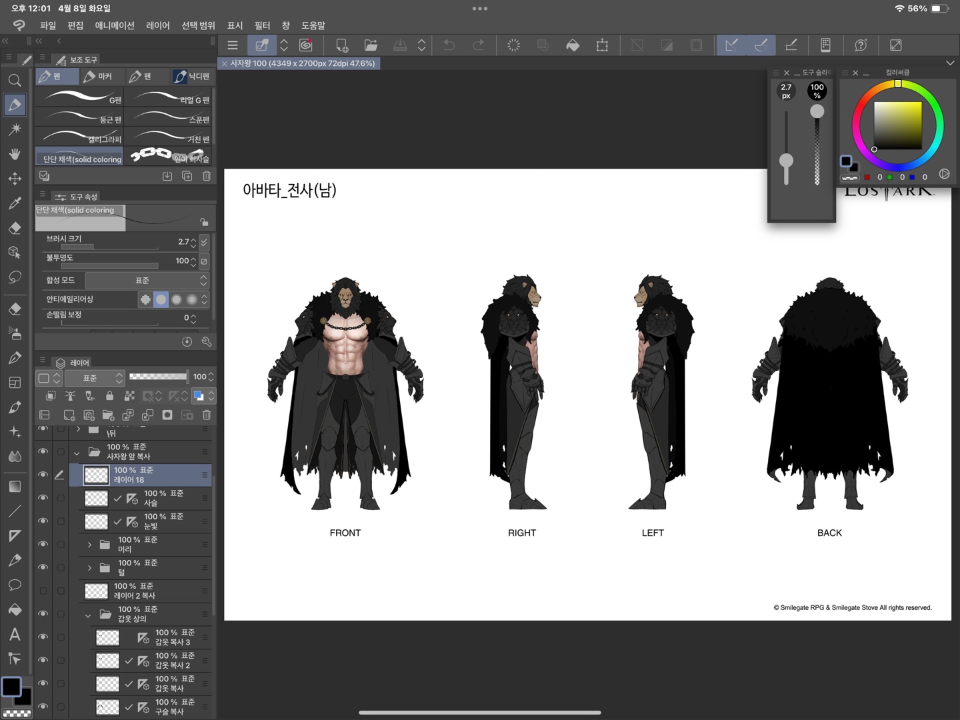Click the Fill bucket icon in command bar
This screenshot has height=720, width=960.
click(573, 45)
